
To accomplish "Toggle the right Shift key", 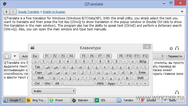I will [x=140, y=78].
